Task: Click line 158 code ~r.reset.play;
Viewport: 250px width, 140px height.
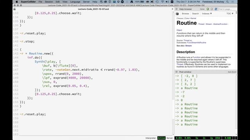Action: [33, 114]
